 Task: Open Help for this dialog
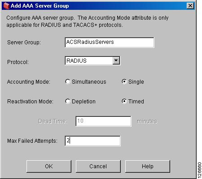[148, 166]
